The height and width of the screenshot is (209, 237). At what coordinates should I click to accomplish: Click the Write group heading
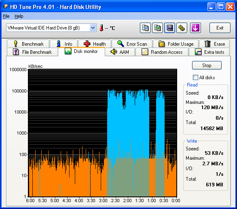coord(192,141)
